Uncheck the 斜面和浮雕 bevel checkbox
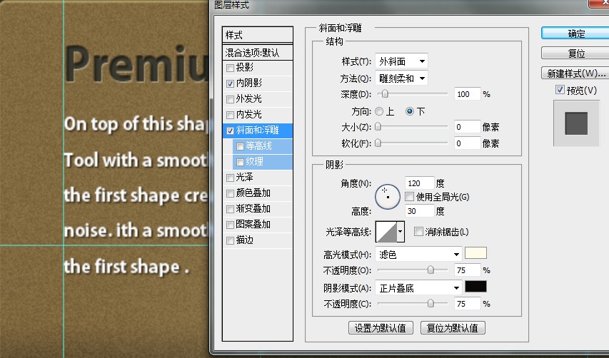 tap(231, 131)
